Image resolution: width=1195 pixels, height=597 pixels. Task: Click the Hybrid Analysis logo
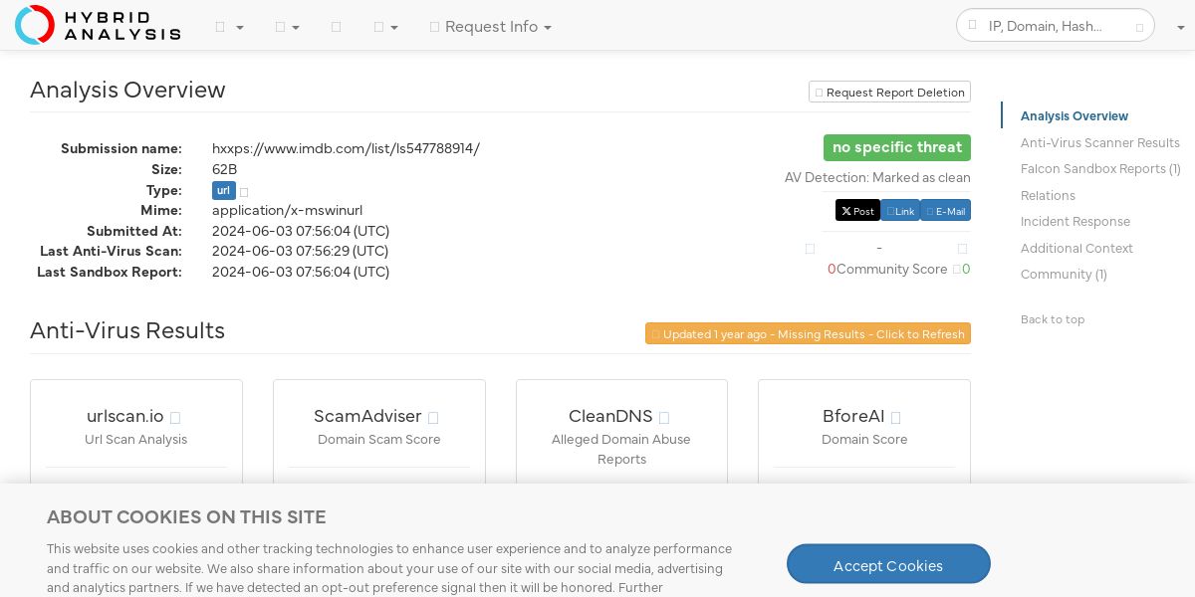point(98,25)
